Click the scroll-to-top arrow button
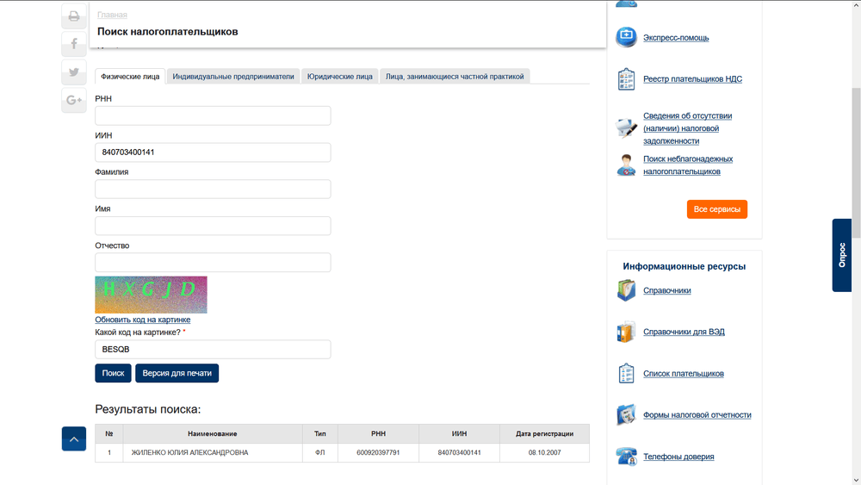This screenshot has height=485, width=861. click(73, 438)
